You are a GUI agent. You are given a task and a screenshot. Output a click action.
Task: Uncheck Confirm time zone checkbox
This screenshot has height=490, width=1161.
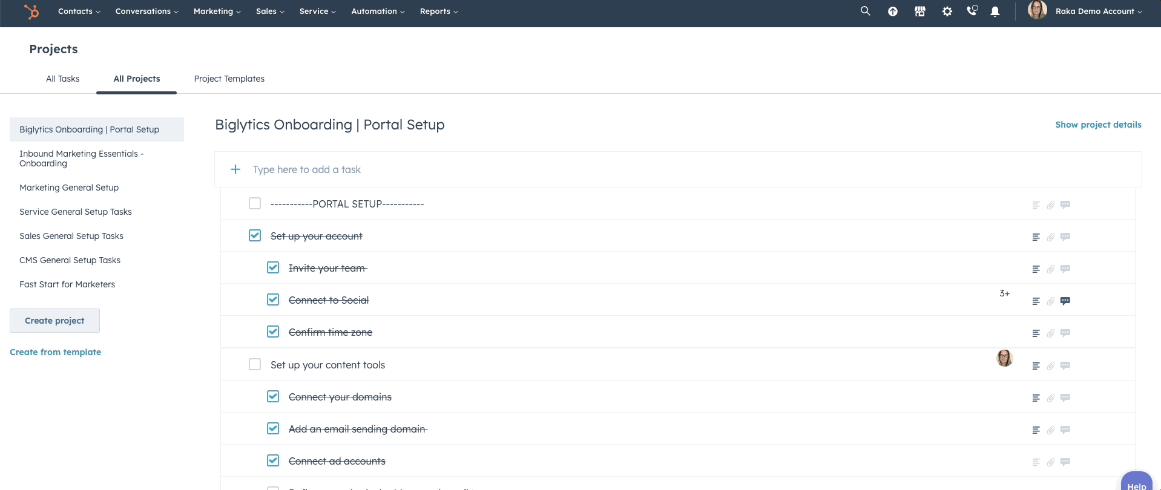pos(273,332)
